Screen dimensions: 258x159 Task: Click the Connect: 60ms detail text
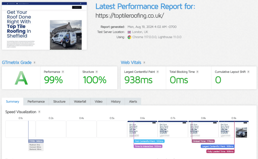(35, 147)
